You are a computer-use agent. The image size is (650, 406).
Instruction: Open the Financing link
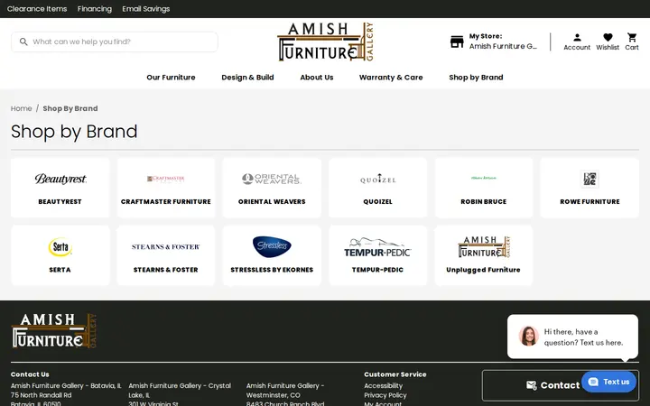coord(95,9)
